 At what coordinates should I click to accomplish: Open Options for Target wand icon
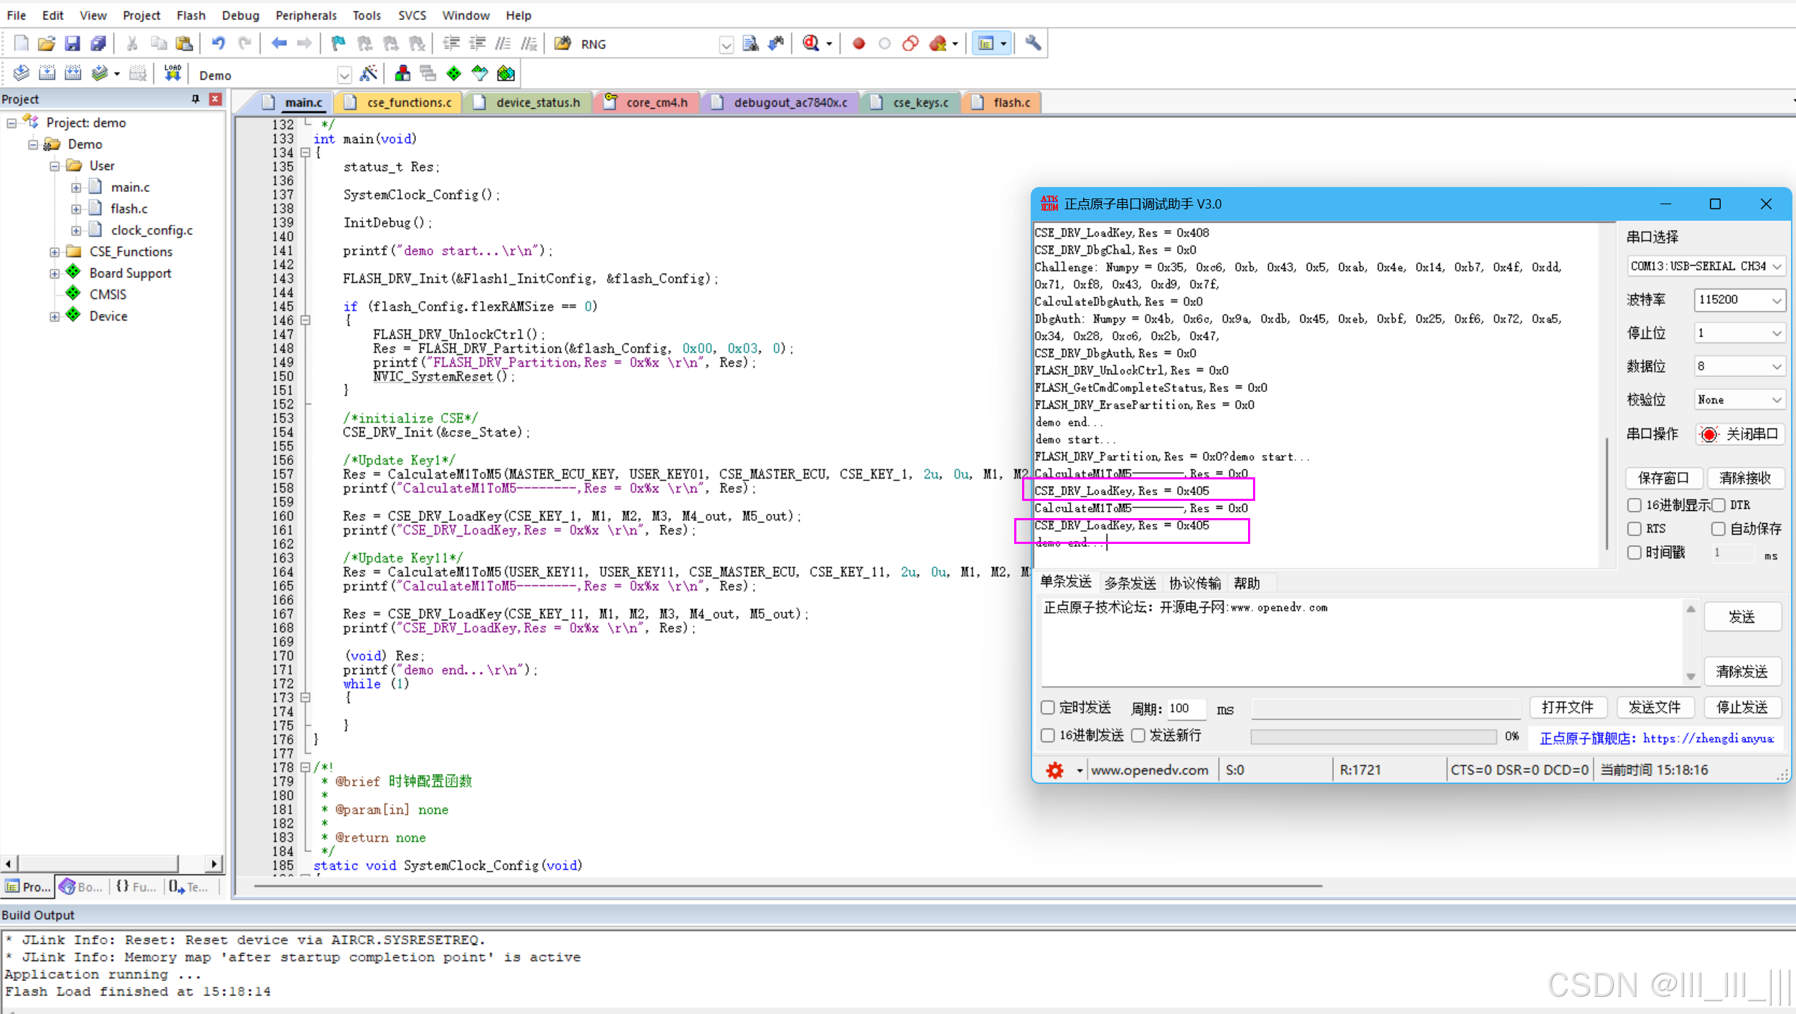tap(369, 74)
